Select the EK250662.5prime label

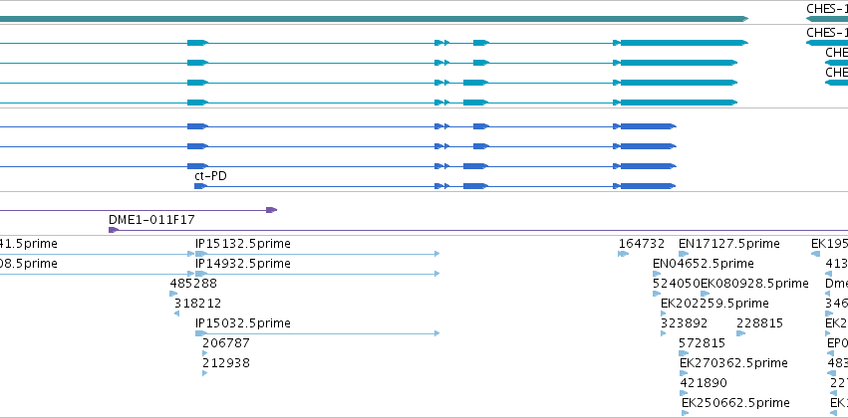tap(735, 403)
